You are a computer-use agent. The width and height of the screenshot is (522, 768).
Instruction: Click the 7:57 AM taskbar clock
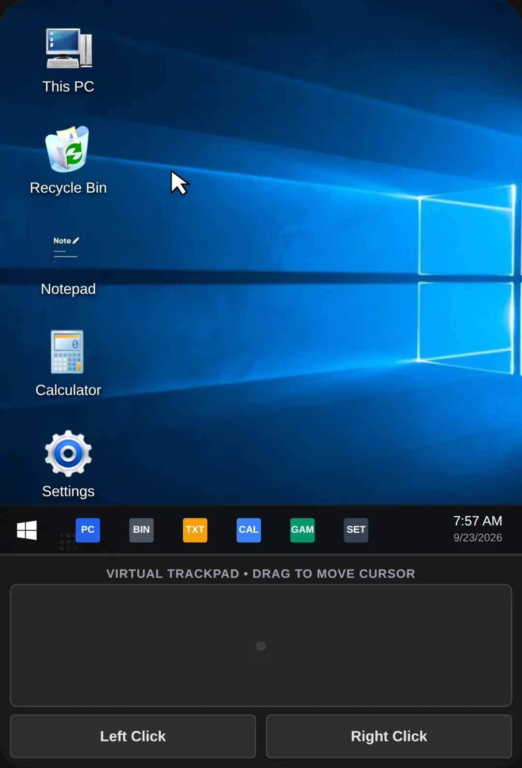point(478,521)
